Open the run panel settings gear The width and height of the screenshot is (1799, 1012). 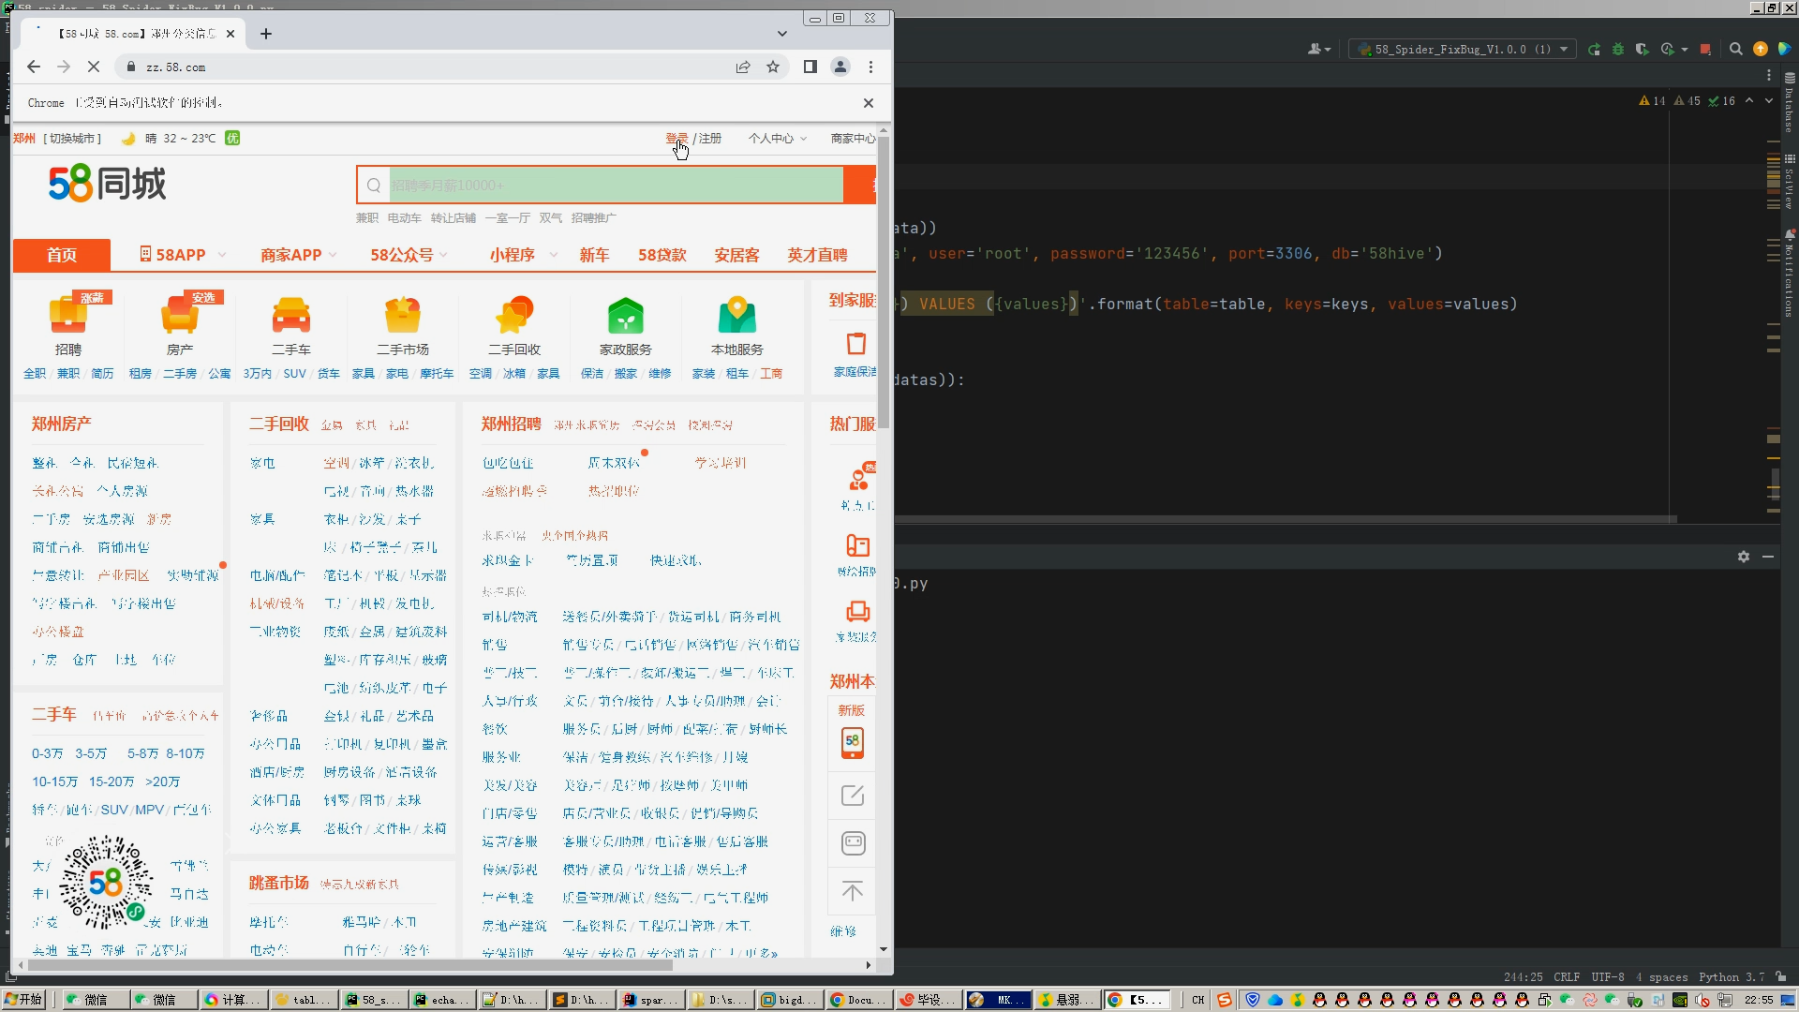click(x=1743, y=557)
